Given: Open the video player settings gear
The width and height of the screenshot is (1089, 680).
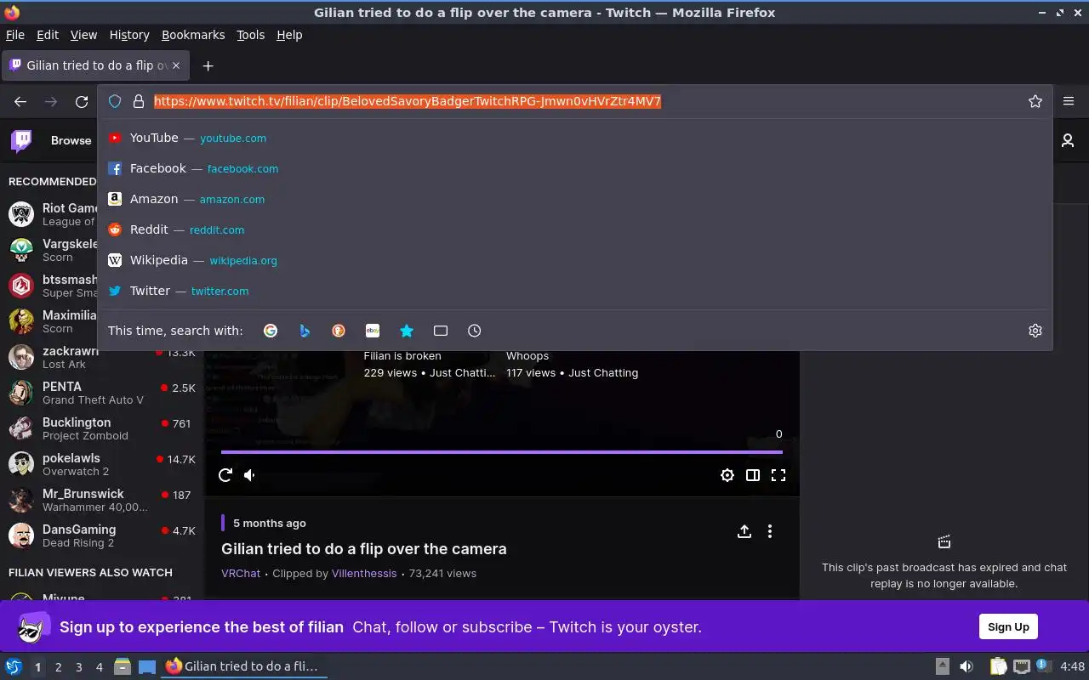Looking at the screenshot, I should click(727, 475).
